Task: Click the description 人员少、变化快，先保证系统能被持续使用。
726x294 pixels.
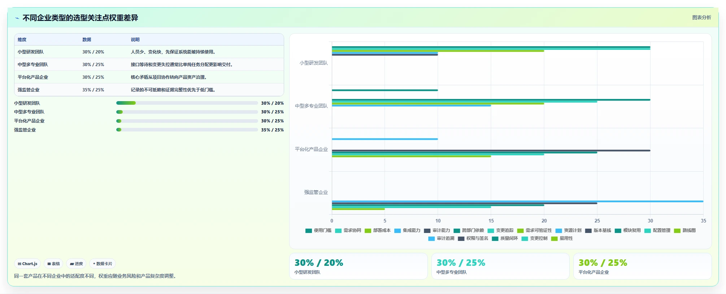Action: (x=173, y=52)
